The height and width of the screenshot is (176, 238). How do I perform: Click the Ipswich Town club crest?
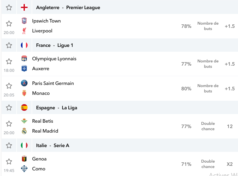click(x=24, y=21)
